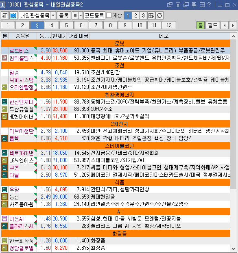Select stock row 한국화장품

[116, 240]
